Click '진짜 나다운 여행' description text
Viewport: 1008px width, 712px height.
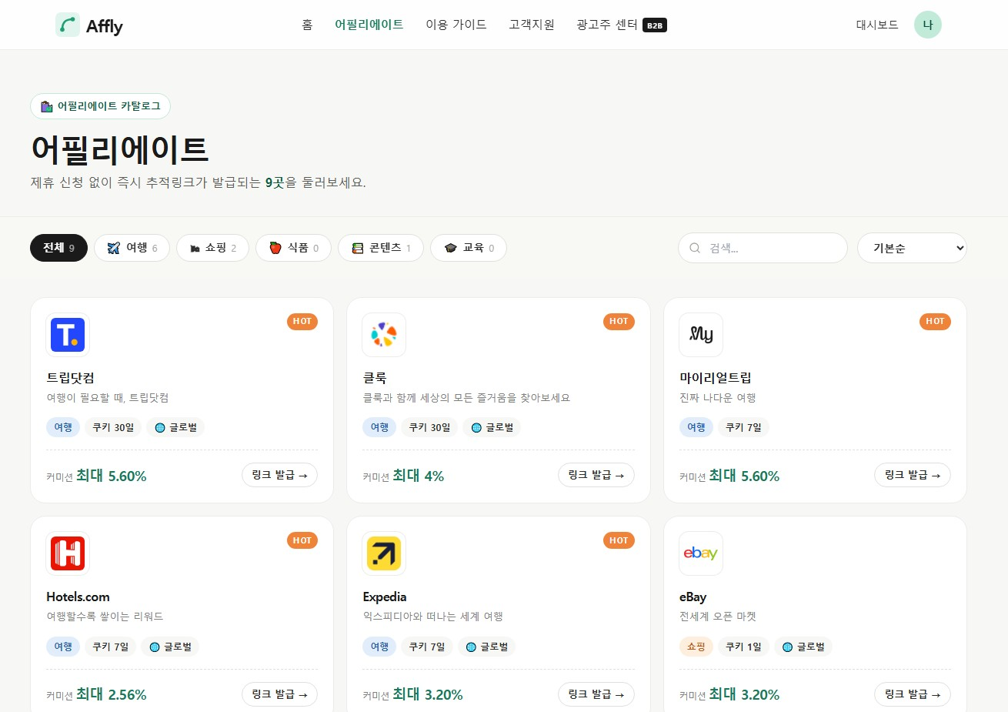718,398
